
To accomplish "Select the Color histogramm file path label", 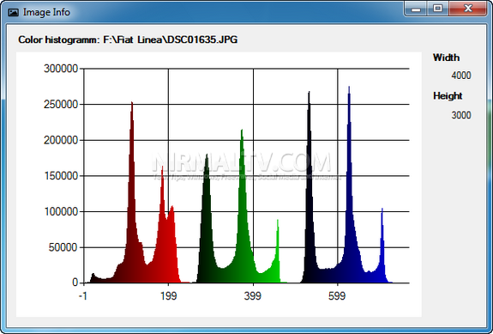I will (128, 40).
